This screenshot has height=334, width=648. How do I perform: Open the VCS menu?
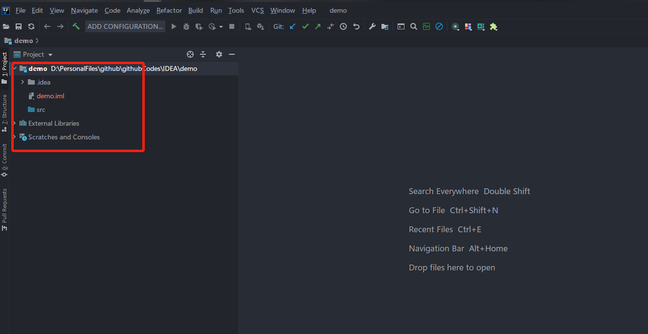[257, 10]
